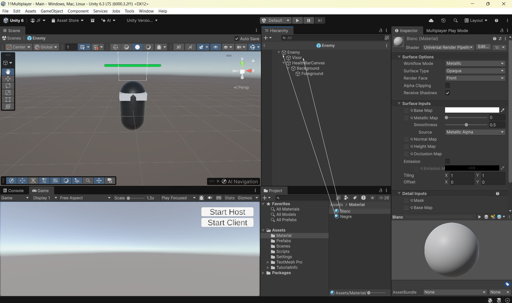
Task: Select the Scale tool in Scene view
Action: (x=8, y=93)
